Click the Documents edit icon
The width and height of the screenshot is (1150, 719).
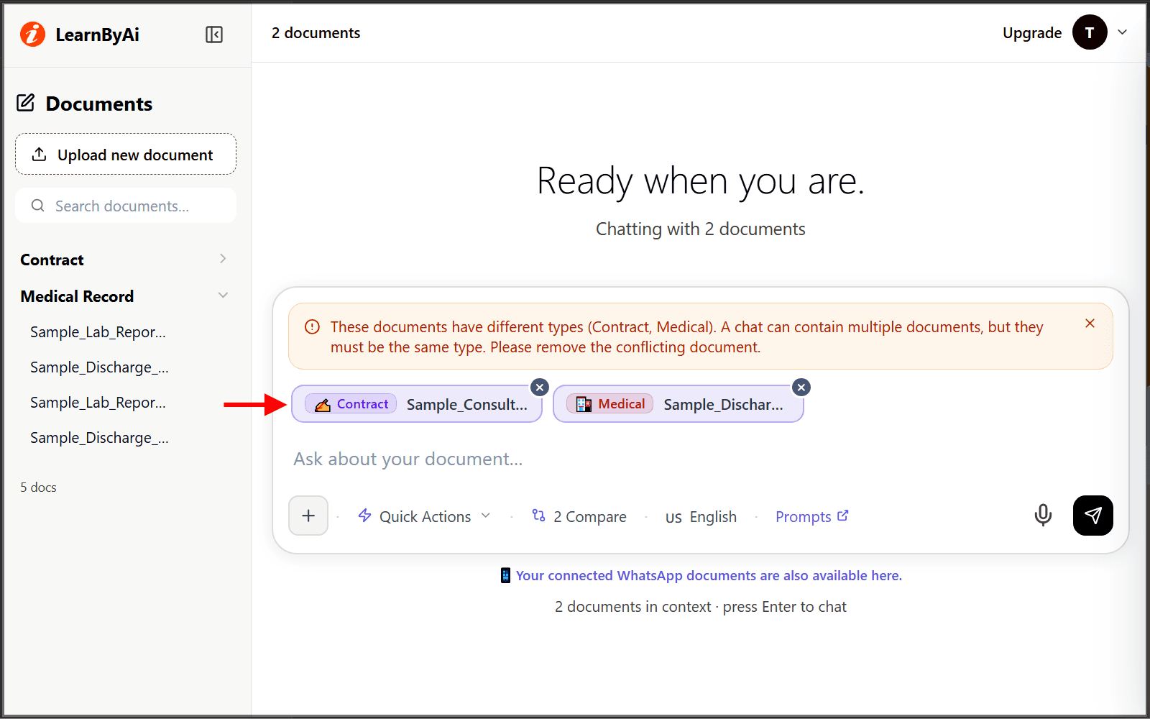[26, 104]
